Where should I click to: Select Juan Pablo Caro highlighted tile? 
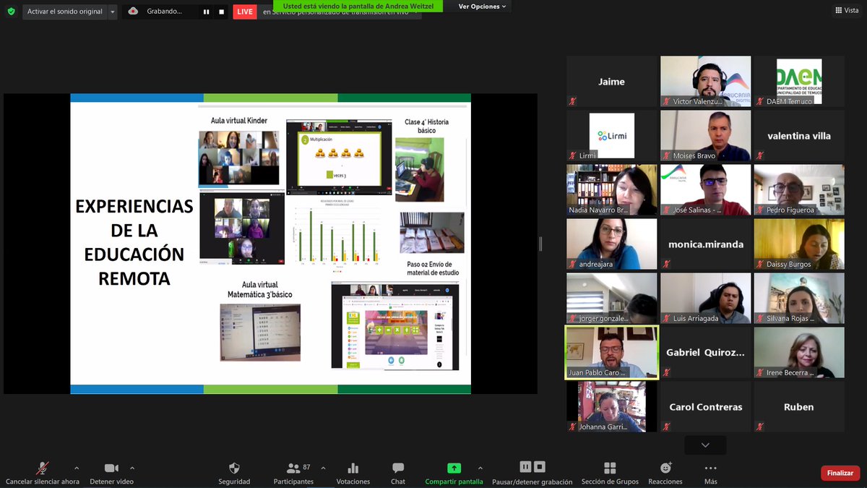612,352
